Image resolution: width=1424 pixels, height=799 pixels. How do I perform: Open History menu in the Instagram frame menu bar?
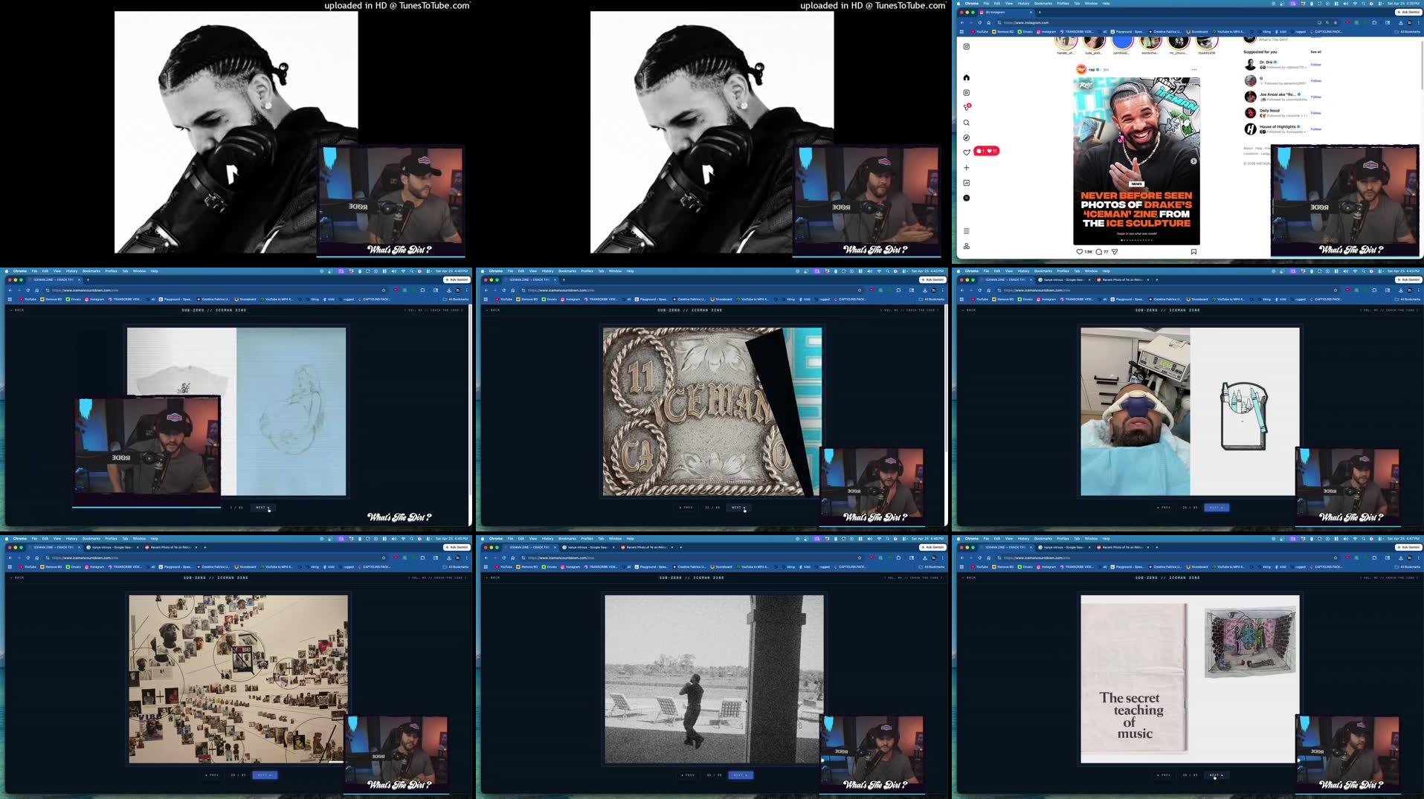click(1023, 3)
